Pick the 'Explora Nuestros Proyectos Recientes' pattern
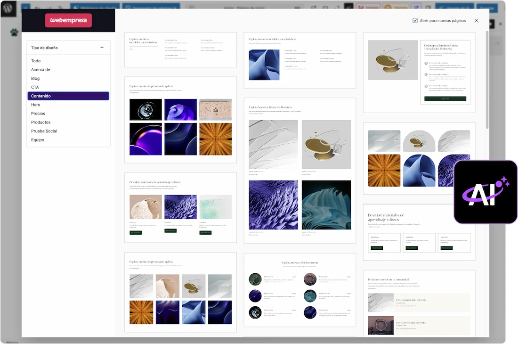The image size is (518, 344). 299,170
